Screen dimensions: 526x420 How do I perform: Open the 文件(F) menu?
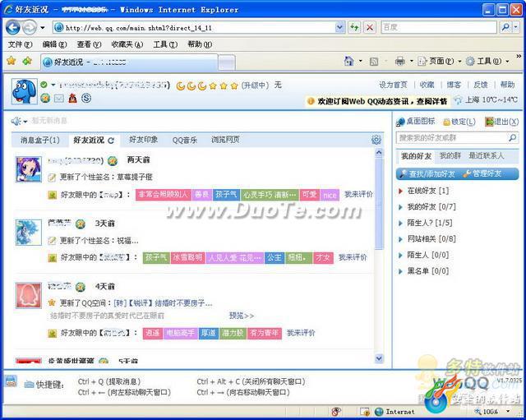pyautogui.click(x=20, y=44)
